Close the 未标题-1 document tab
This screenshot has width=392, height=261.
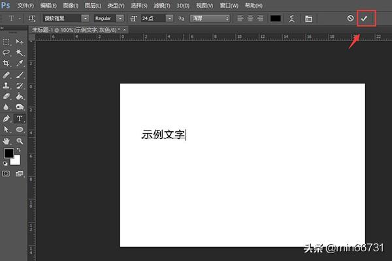coord(124,30)
